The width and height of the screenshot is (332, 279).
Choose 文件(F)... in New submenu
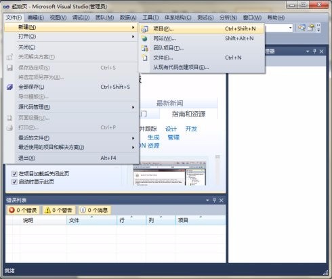[202, 58]
